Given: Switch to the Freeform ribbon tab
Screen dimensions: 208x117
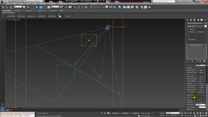Looking at the screenshot, I should 18,11.
